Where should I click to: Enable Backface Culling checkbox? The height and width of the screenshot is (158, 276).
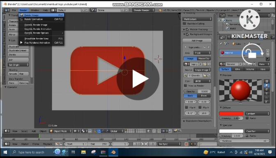point(184,23)
